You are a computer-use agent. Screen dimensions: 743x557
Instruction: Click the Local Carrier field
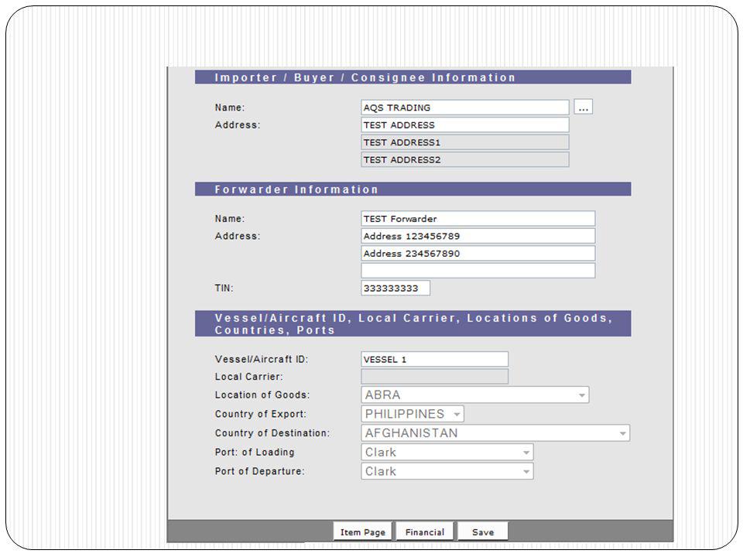click(x=434, y=377)
